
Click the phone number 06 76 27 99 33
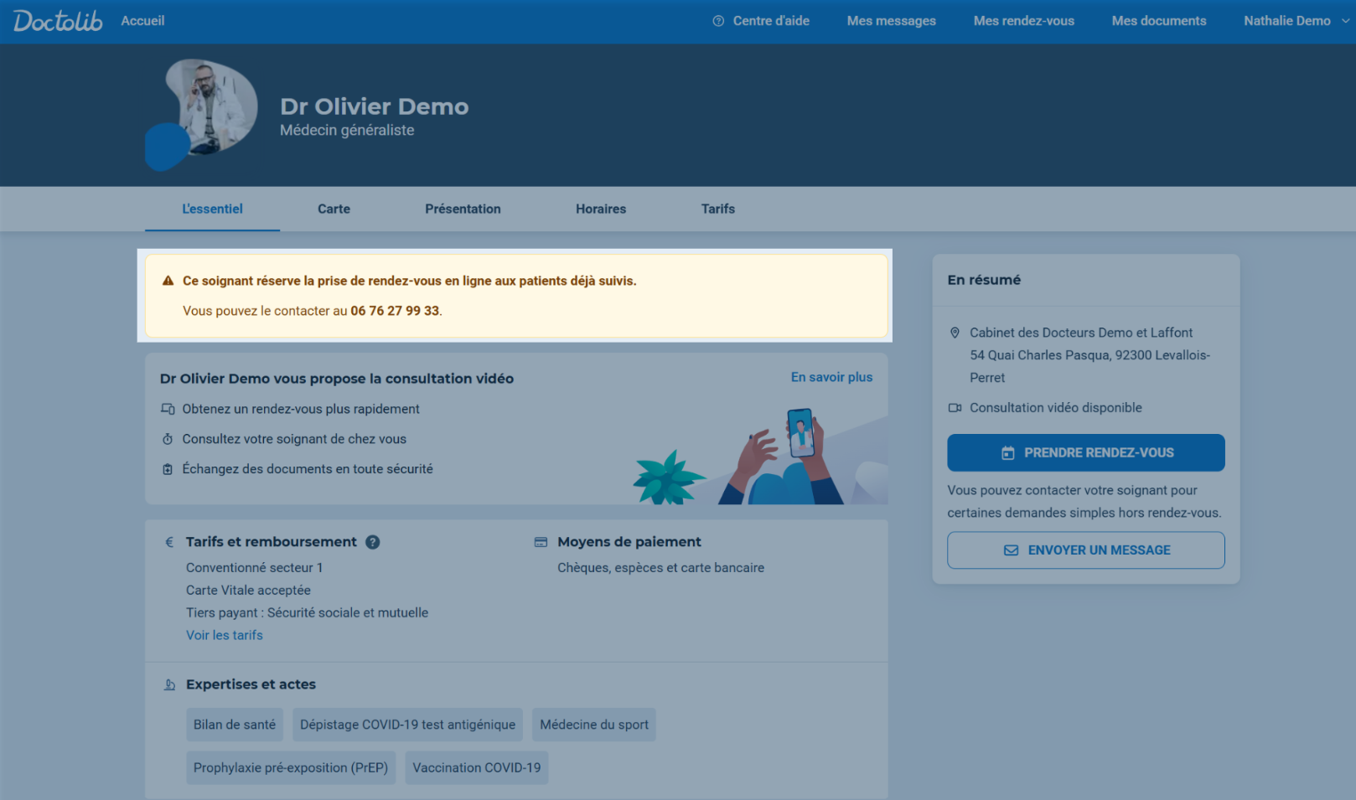(x=395, y=311)
